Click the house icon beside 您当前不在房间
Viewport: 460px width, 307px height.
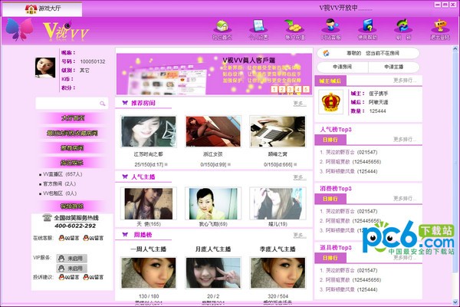[327, 53]
